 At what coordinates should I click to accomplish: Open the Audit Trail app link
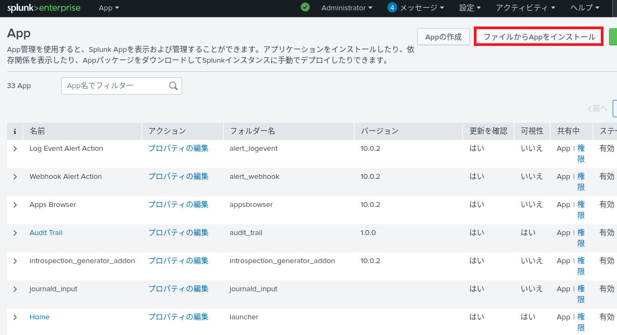46,233
